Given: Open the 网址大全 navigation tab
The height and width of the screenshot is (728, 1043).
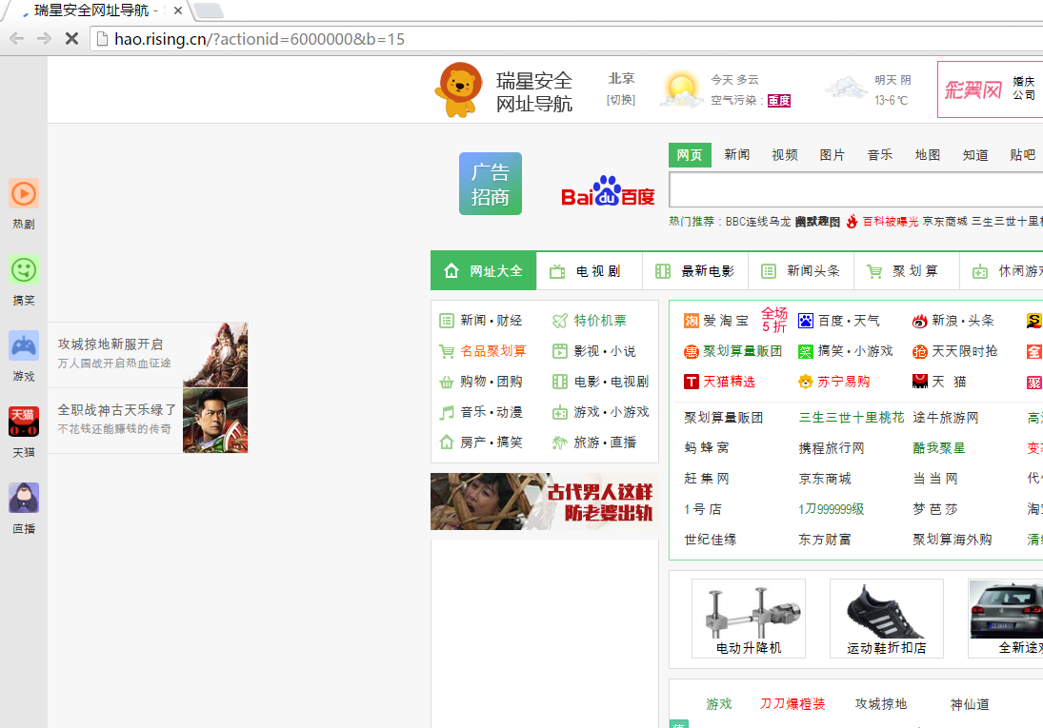Looking at the screenshot, I should (484, 271).
